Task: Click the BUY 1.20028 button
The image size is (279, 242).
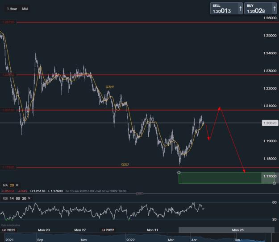Action: coord(261,8)
